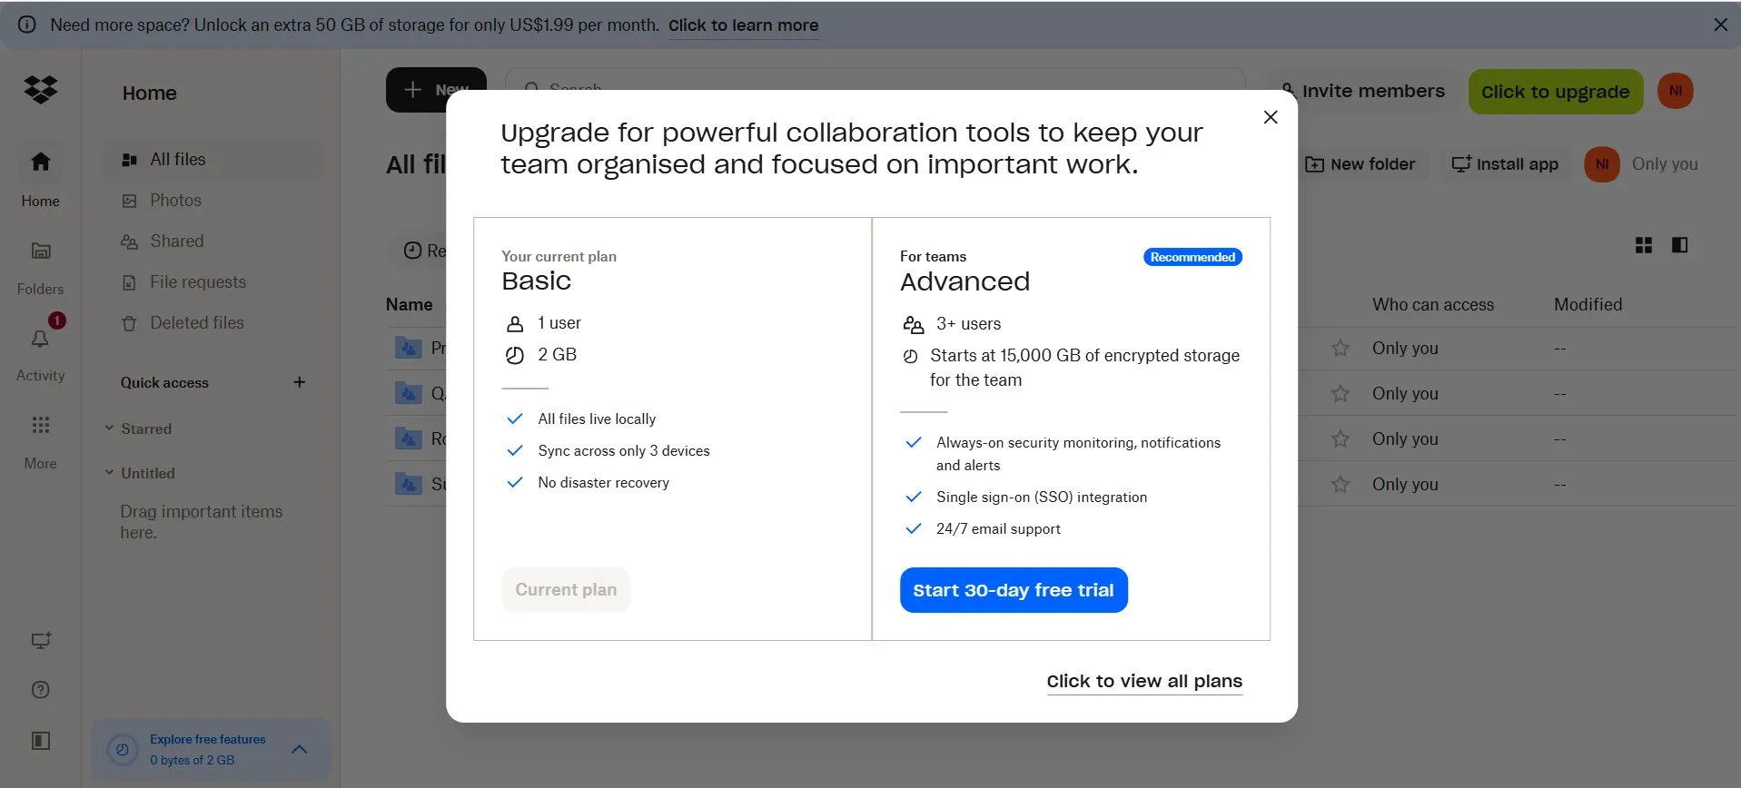Image resolution: width=1741 pixels, height=788 pixels.
Task: Click the first folder icon in file list
Action: pos(409,348)
